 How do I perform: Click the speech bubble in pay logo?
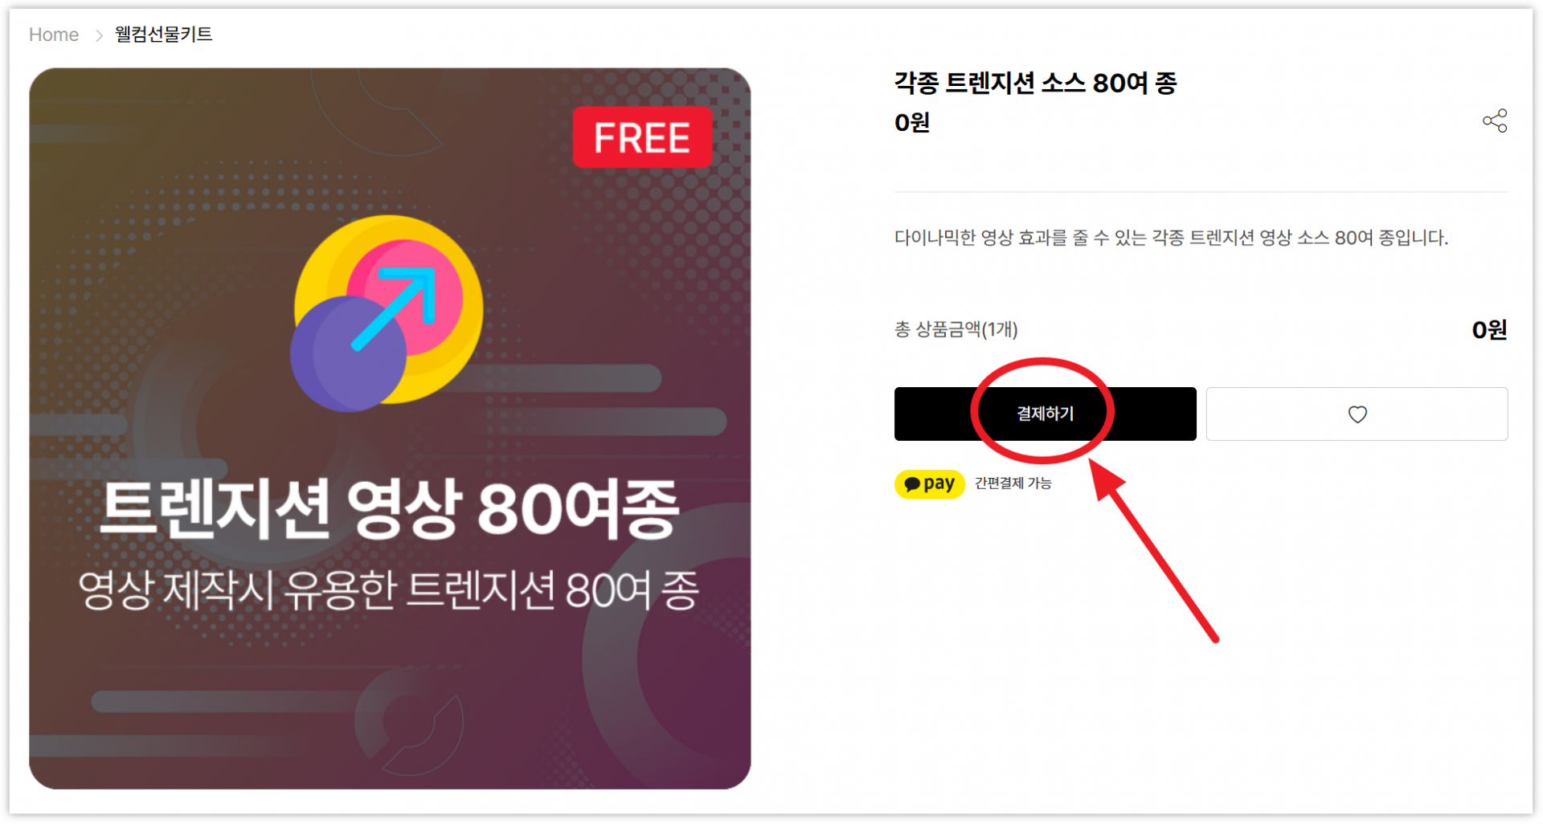coord(911,484)
